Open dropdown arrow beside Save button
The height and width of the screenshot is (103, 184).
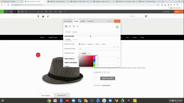click(x=182, y=12)
